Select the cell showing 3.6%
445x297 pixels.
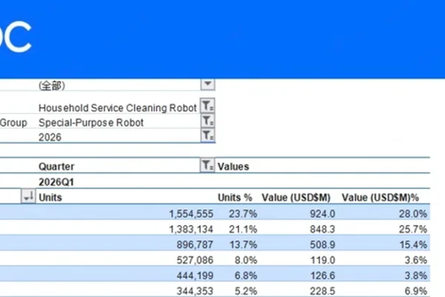416,260
